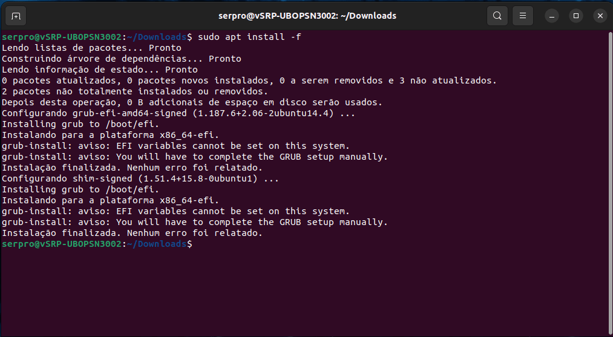Minimize the terminal window
The image size is (613, 337).
tap(552, 16)
